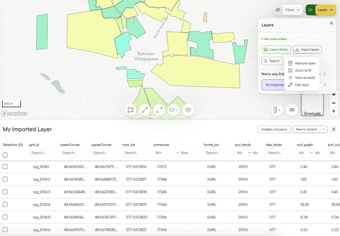Reset the map compass north
Image resolution: width=340 pixels, height=236 pixels.
(x=334, y=112)
